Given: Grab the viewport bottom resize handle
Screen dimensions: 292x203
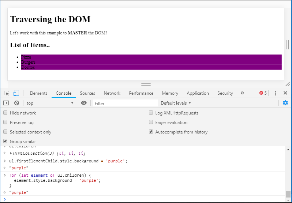Looking at the screenshot, I should click(146, 84).
